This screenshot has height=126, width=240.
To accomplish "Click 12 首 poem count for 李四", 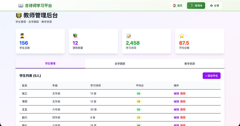I will [x=93, y=102].
